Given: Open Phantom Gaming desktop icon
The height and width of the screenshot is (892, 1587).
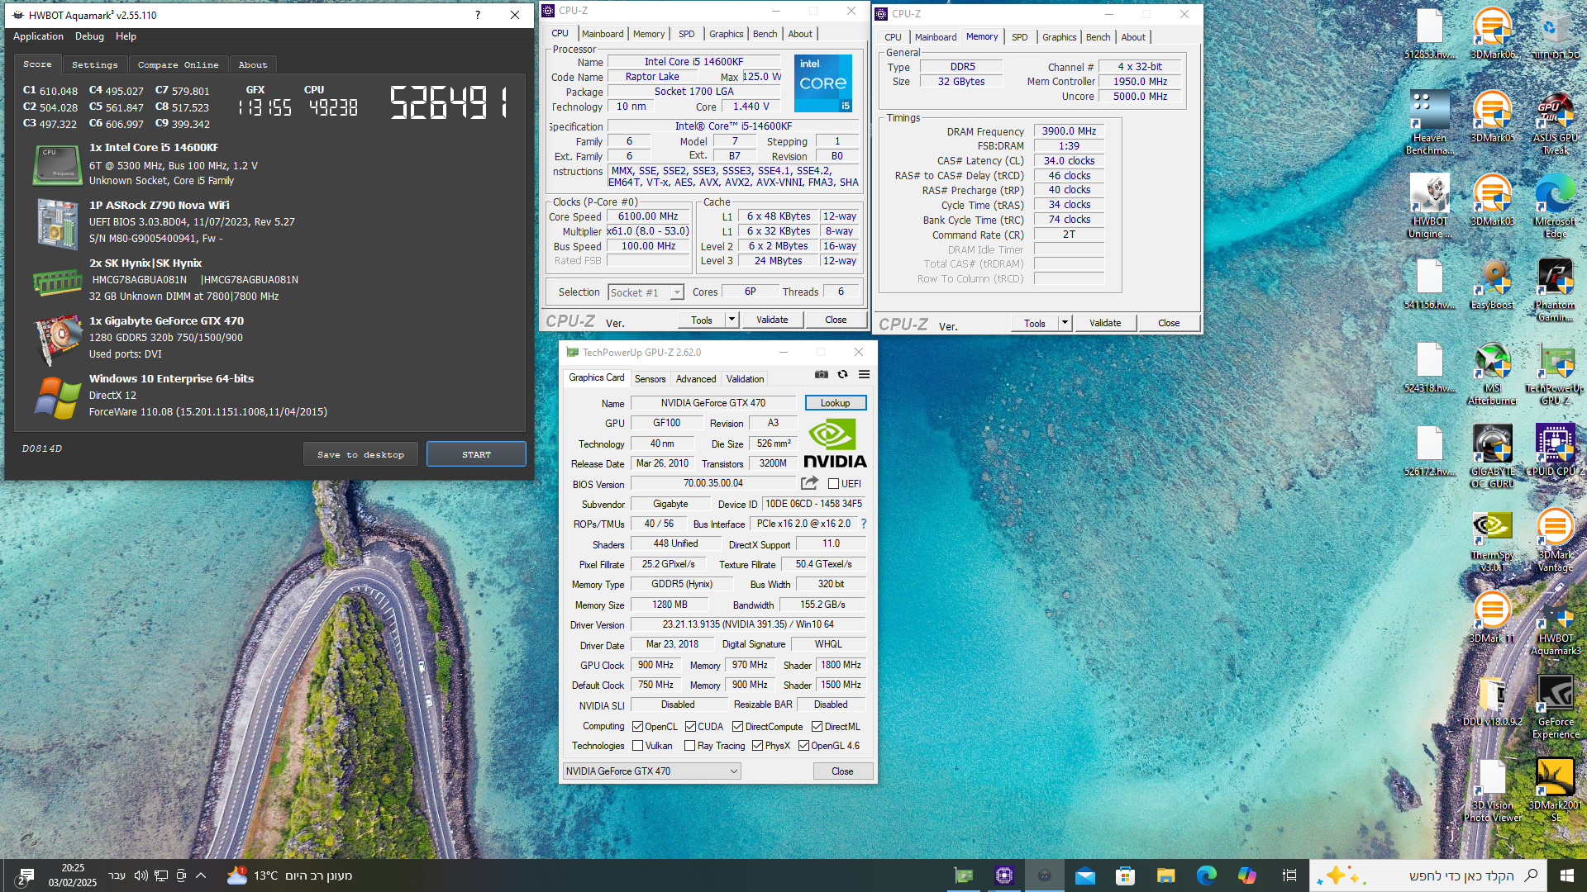Looking at the screenshot, I should click(1555, 289).
